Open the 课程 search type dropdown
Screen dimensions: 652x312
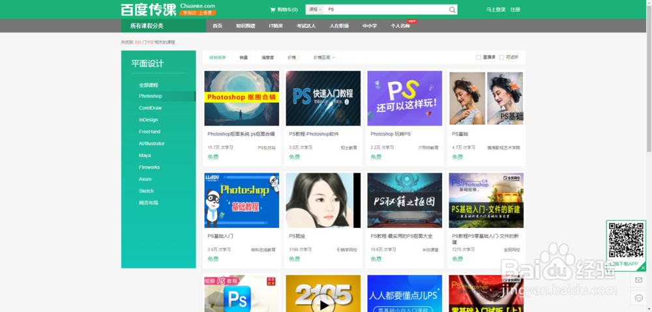coord(315,10)
